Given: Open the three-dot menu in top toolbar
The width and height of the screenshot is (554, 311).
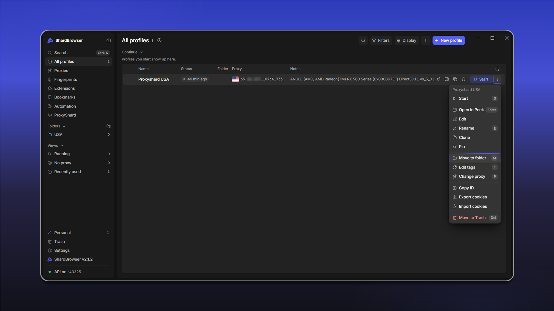Looking at the screenshot, I should pyautogui.click(x=426, y=41).
